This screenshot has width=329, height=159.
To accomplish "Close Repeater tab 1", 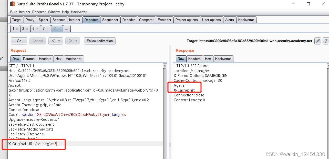I will click(17, 29).
